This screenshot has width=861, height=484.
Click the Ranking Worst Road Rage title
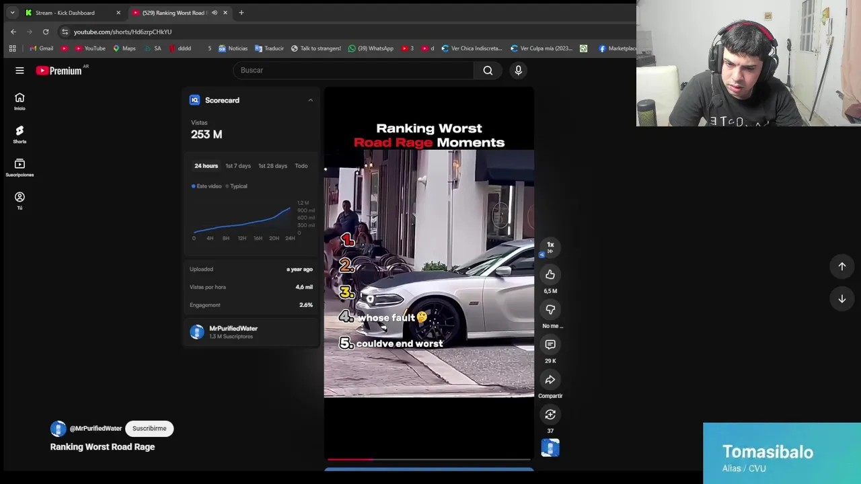click(102, 447)
